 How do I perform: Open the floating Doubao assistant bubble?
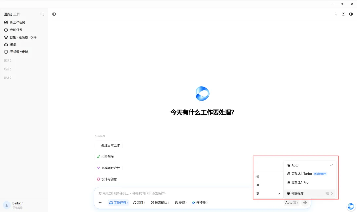pos(351,206)
